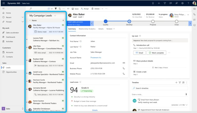Click the filter icon above lead list
197x113 pixels.
point(56,8)
